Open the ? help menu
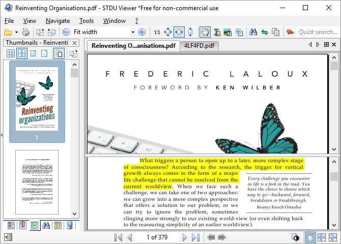341x244 pixels. tap(136, 21)
